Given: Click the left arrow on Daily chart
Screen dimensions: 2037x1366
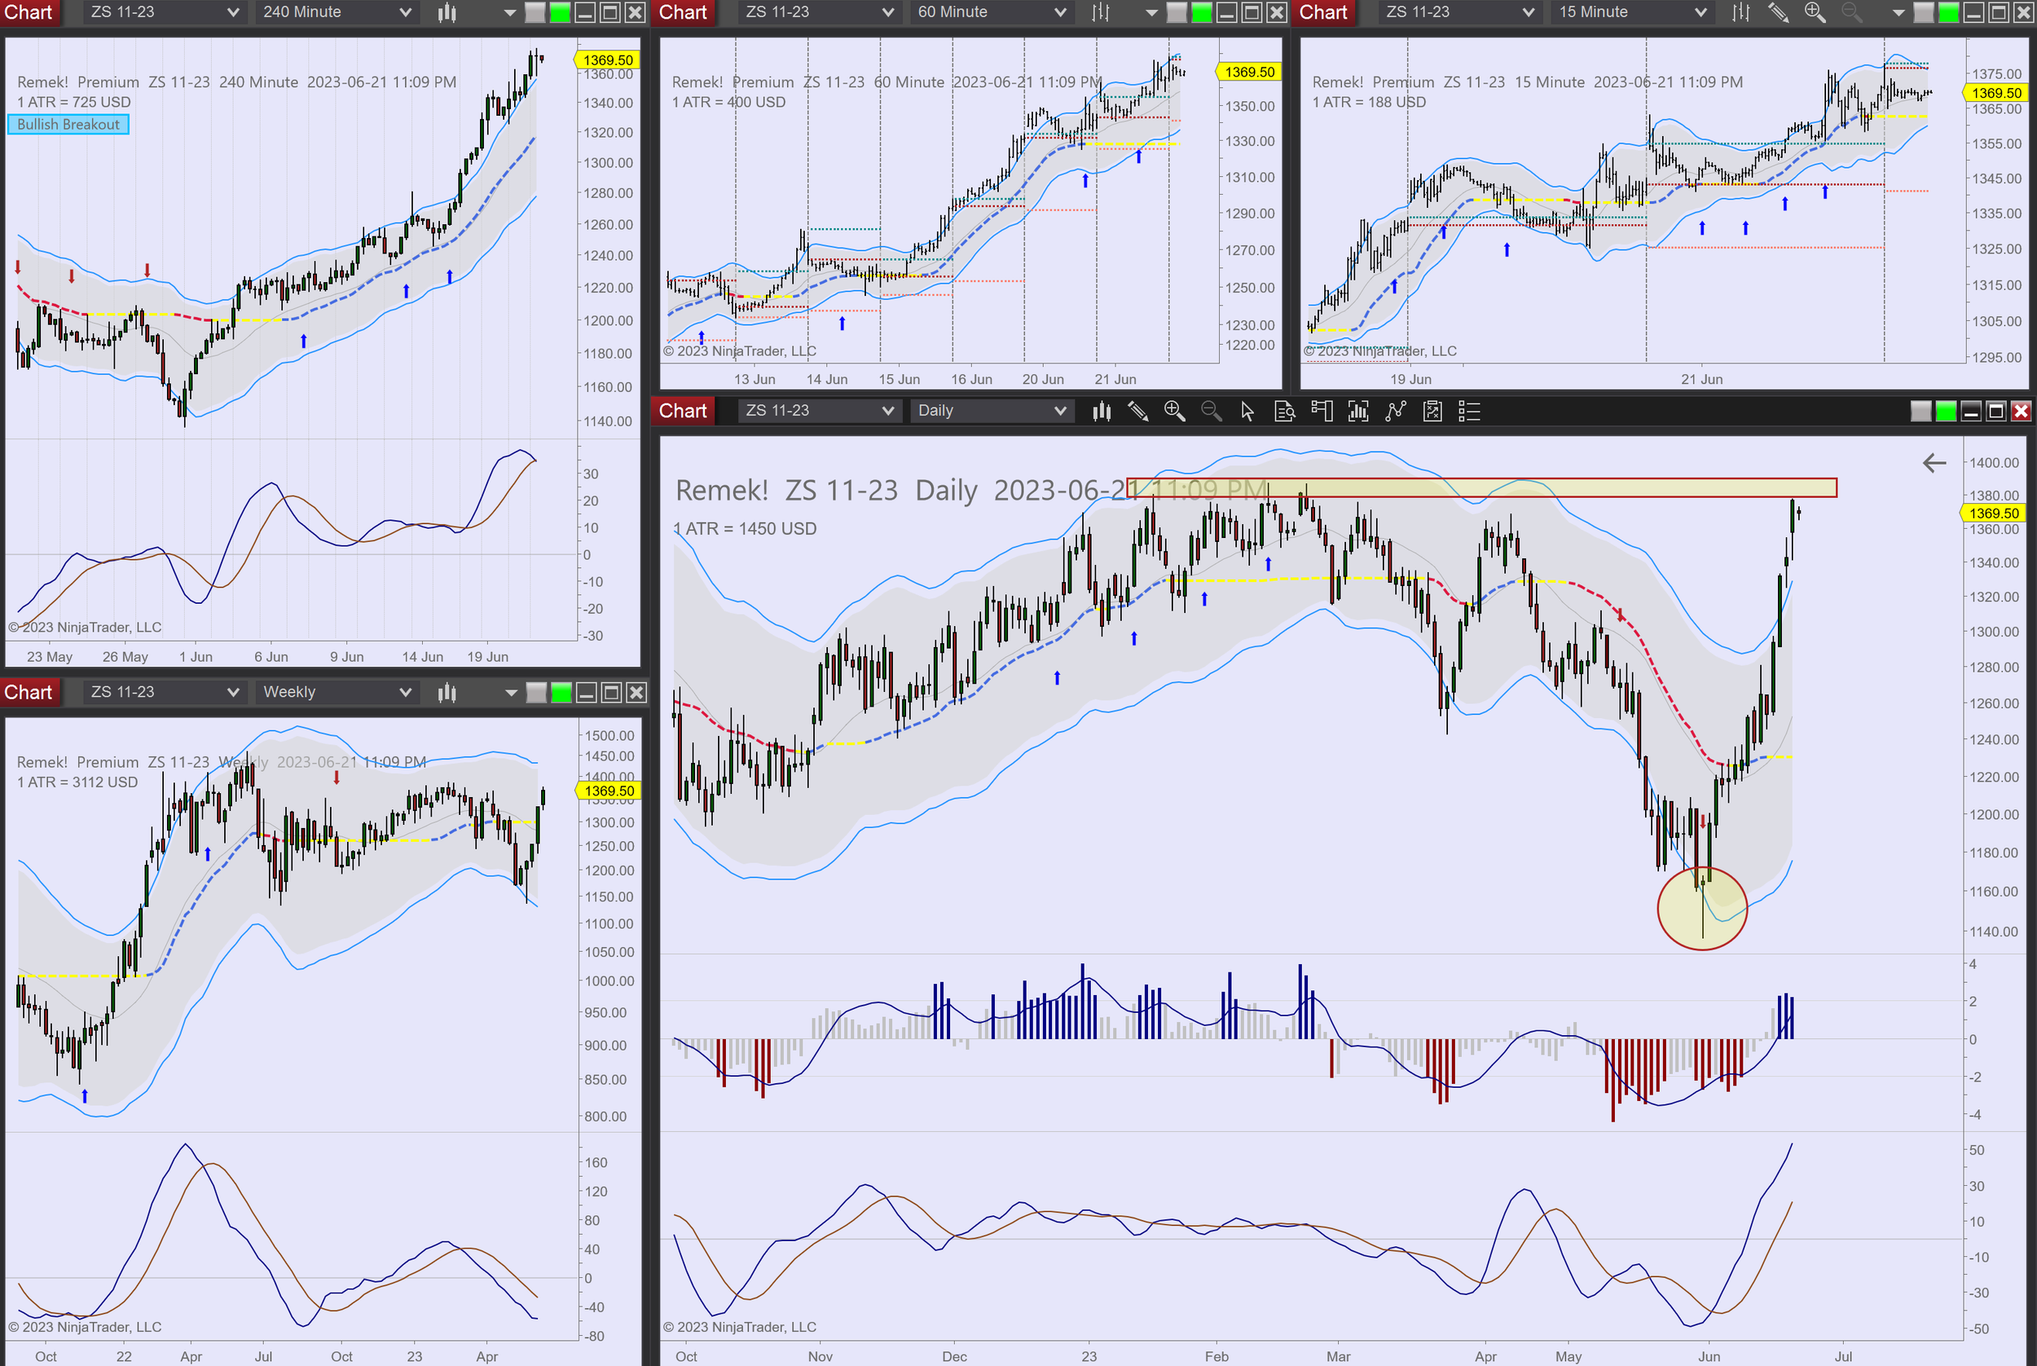Looking at the screenshot, I should (x=1934, y=464).
